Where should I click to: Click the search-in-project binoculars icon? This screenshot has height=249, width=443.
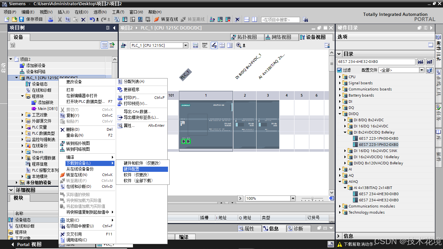click(305, 19)
